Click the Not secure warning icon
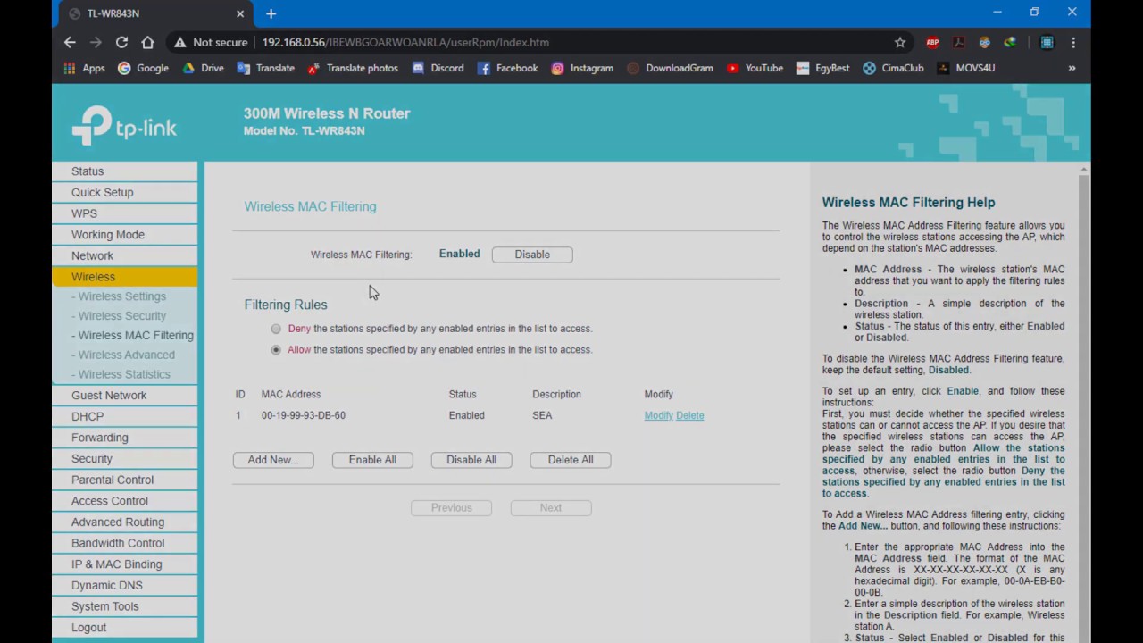Viewport: 1143px width, 643px height. click(x=179, y=42)
